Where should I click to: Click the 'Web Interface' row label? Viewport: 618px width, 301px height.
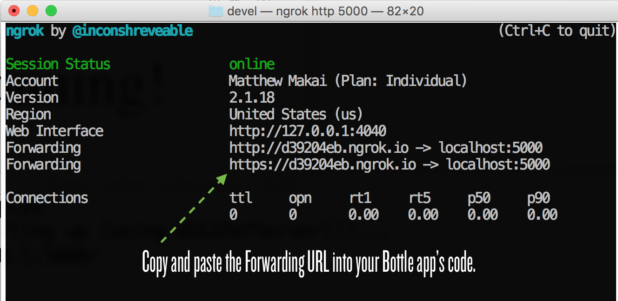tap(54, 131)
